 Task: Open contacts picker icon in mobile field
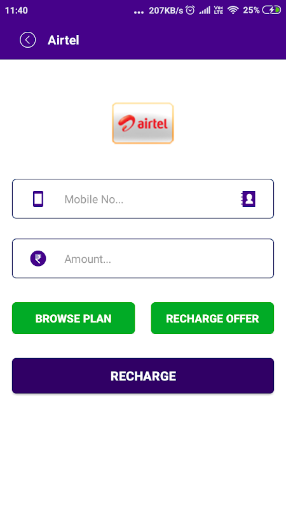tap(248, 199)
